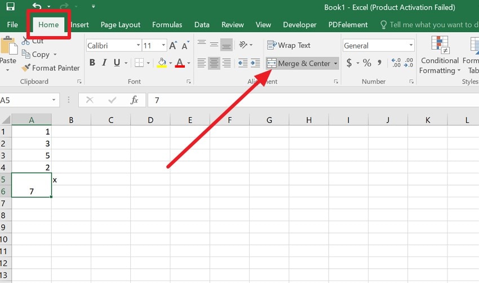Open the Font Color dropdown arrow
This screenshot has height=283, width=479.
point(189,63)
